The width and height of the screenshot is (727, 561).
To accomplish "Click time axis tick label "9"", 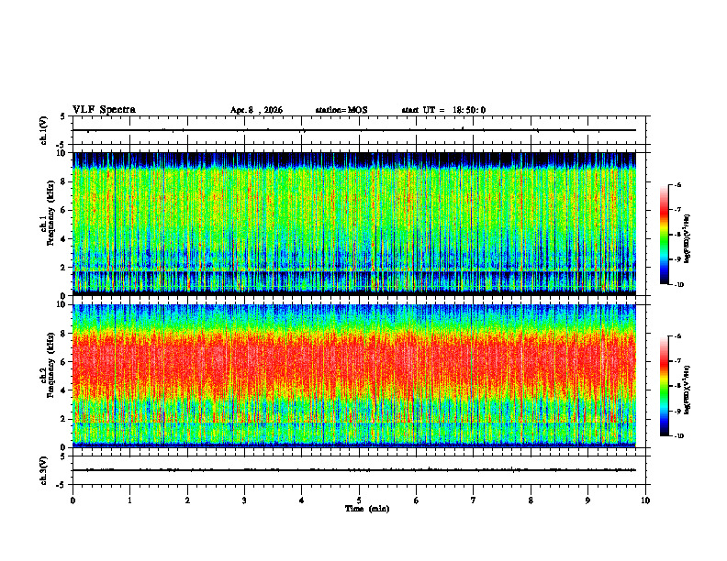I will click(587, 500).
